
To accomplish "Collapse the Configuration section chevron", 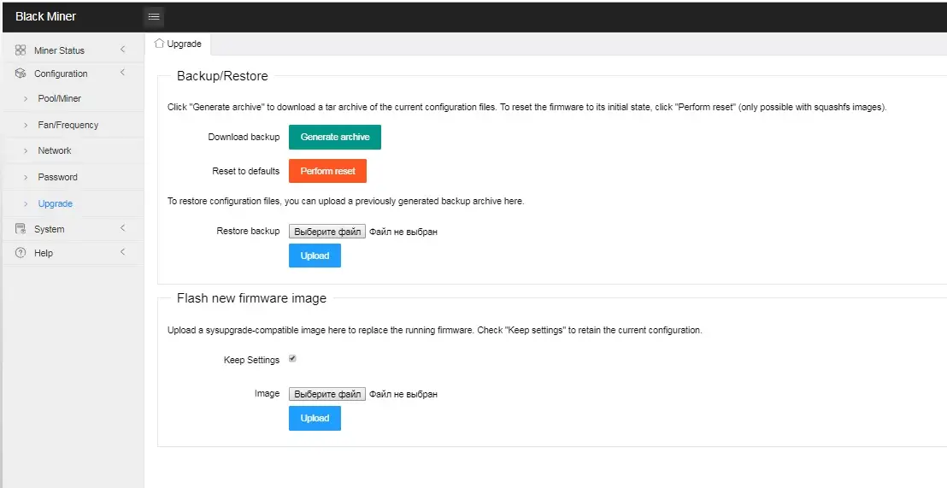I will [x=122, y=73].
